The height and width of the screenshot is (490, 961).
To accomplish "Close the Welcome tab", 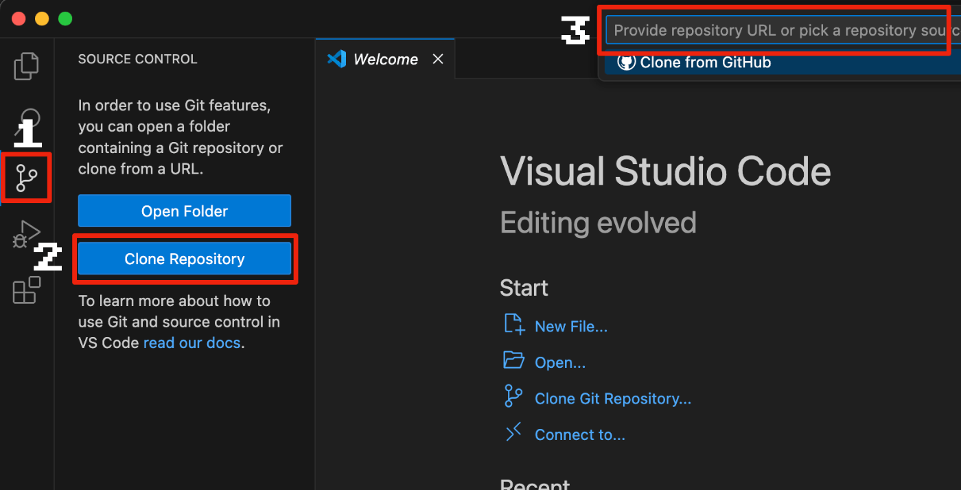I will click(438, 60).
